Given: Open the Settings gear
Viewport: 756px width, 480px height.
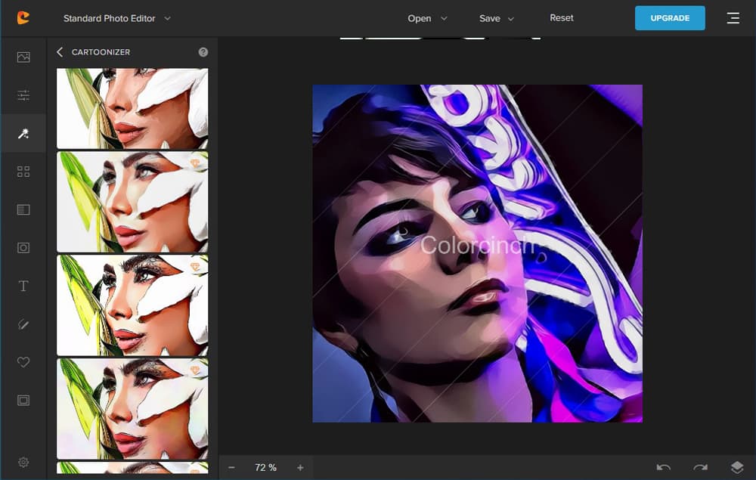Looking at the screenshot, I should (x=23, y=462).
